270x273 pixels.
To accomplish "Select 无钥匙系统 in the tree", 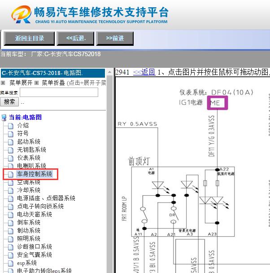I will [31, 150].
